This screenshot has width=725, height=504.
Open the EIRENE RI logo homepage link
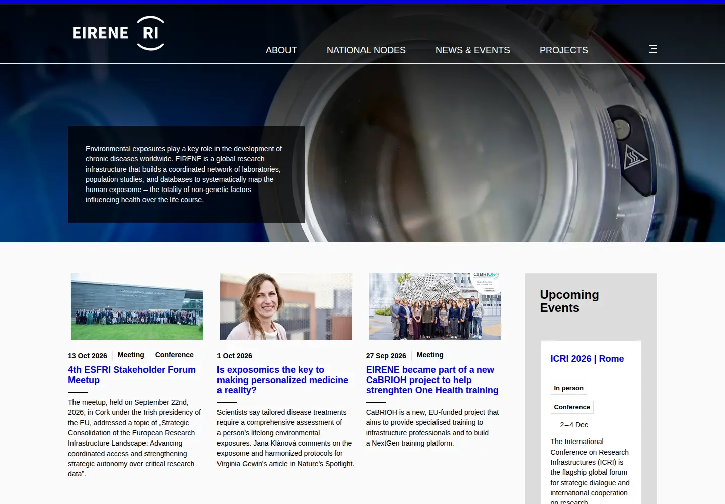(118, 33)
